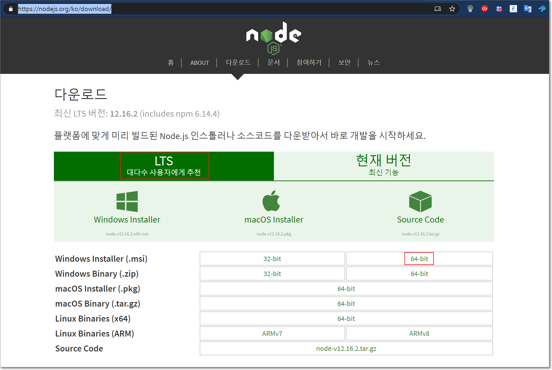The height and width of the screenshot is (370, 552).
Task: Download the Windows Installer (.msi) 64-bit
Action: point(419,259)
